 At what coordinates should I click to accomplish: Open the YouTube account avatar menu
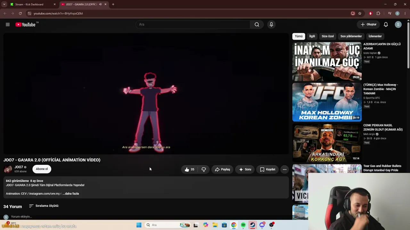[398, 25]
